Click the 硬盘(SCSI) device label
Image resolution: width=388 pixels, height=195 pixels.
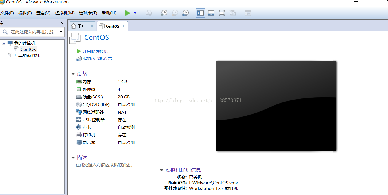93,97
